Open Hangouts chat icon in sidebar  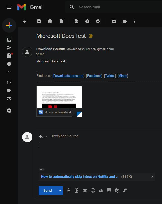(9, 111)
